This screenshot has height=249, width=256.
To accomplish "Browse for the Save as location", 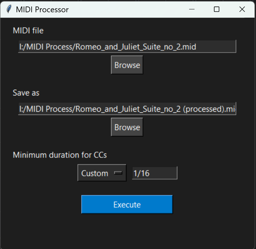I will point(127,128).
